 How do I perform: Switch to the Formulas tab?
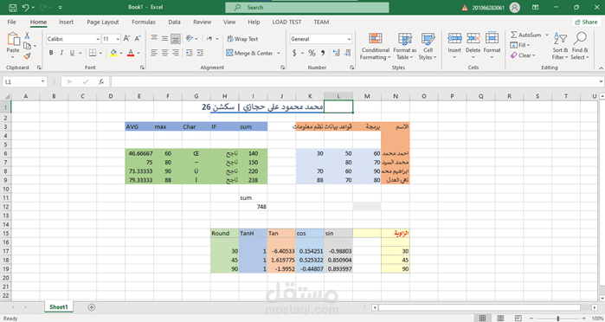(144, 22)
